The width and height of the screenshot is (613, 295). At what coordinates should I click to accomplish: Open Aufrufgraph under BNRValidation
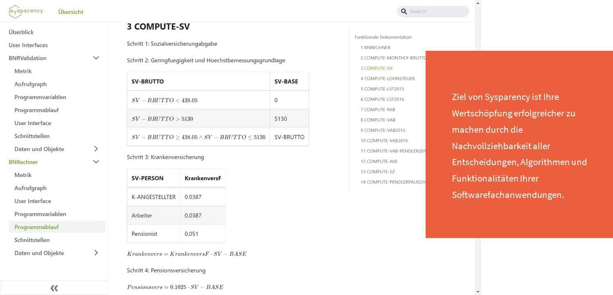[x=30, y=84]
